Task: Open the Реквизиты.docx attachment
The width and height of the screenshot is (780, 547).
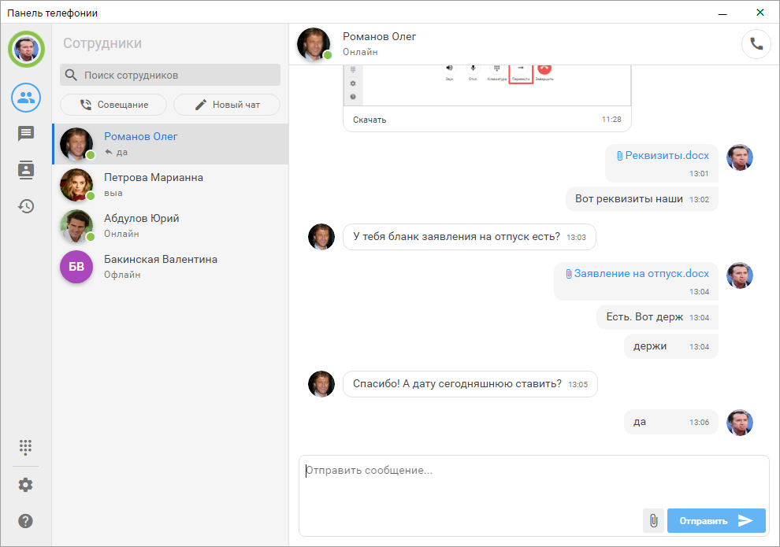Action: [667, 156]
